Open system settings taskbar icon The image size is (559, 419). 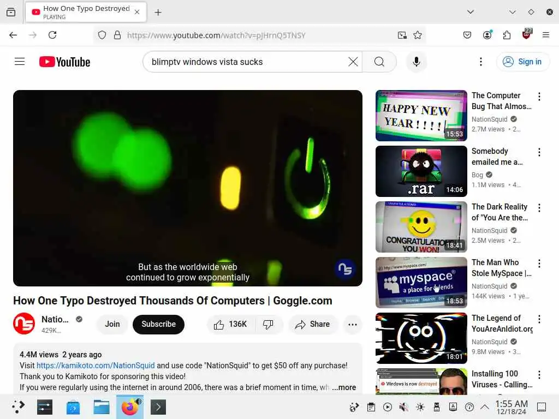[45, 407]
